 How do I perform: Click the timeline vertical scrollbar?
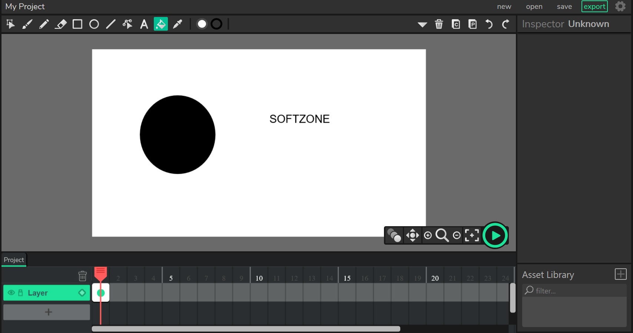[x=513, y=298]
